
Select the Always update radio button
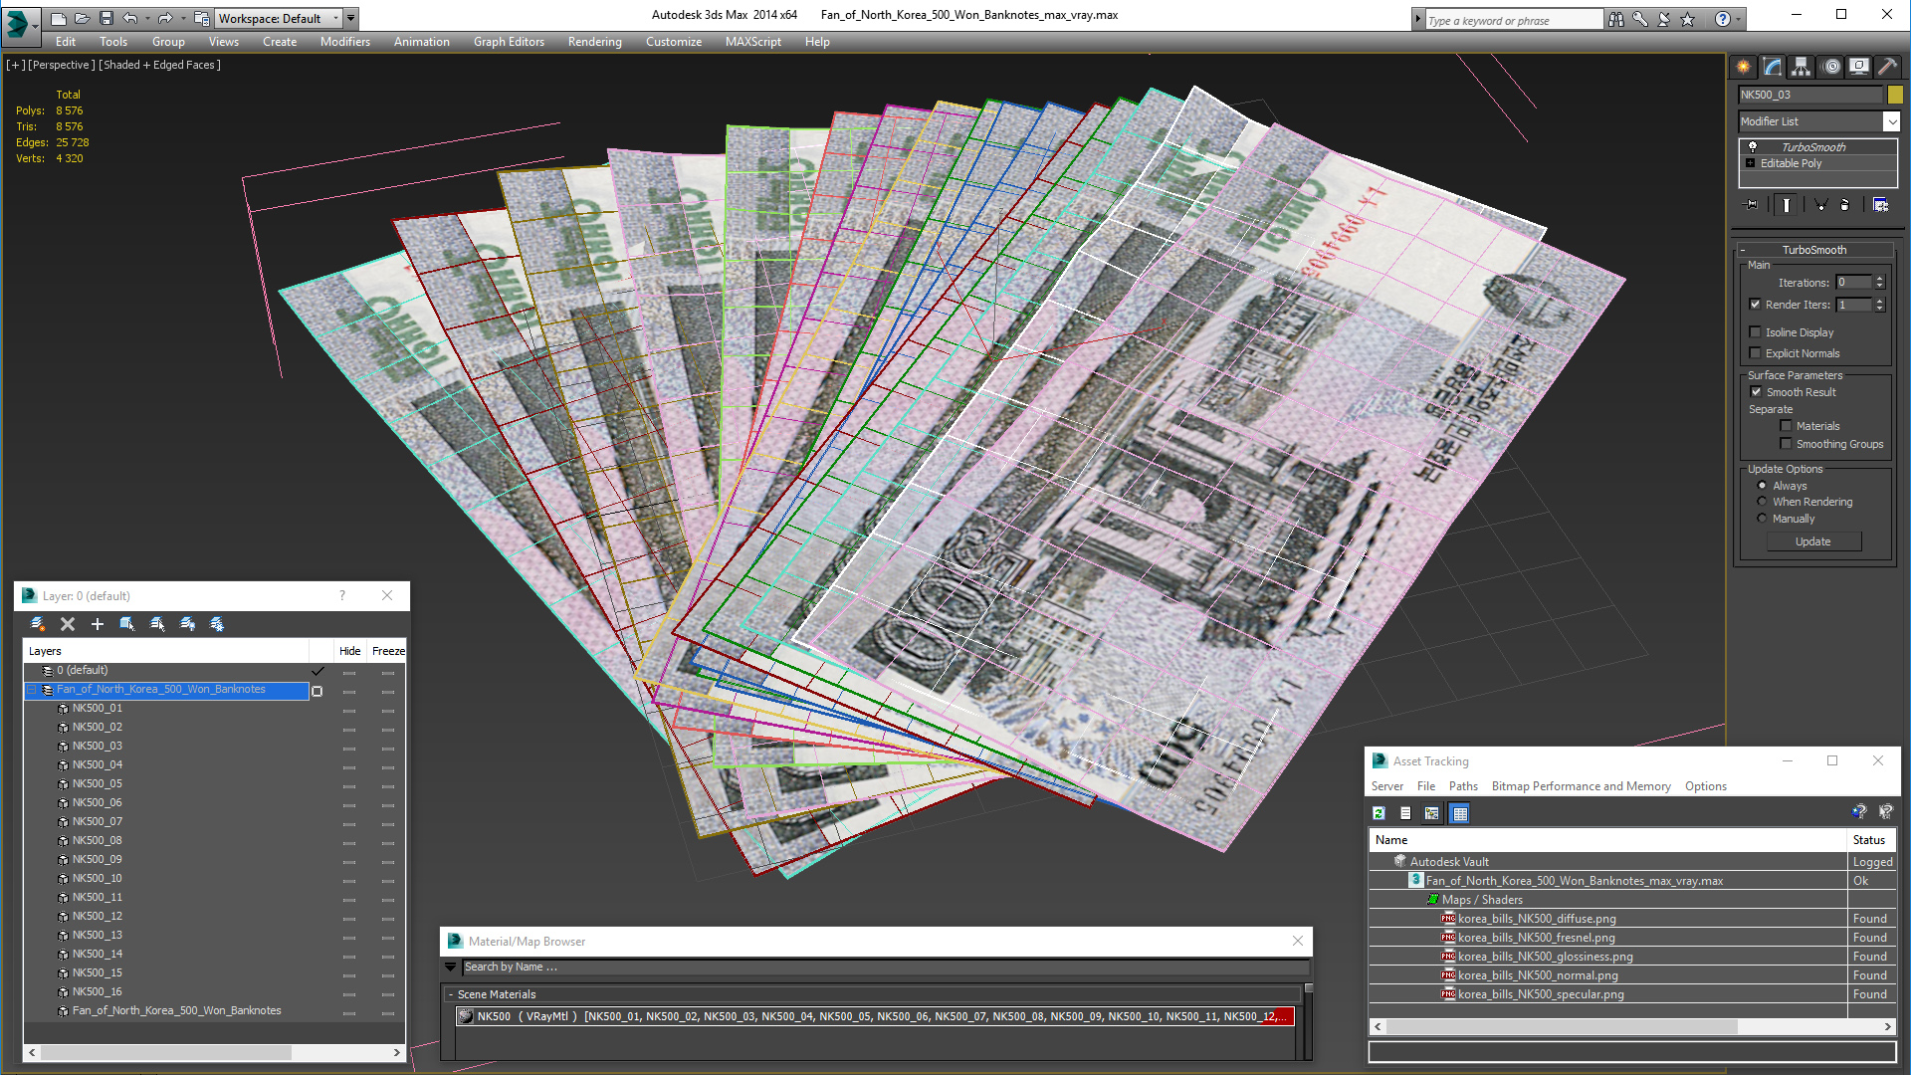(x=1763, y=486)
